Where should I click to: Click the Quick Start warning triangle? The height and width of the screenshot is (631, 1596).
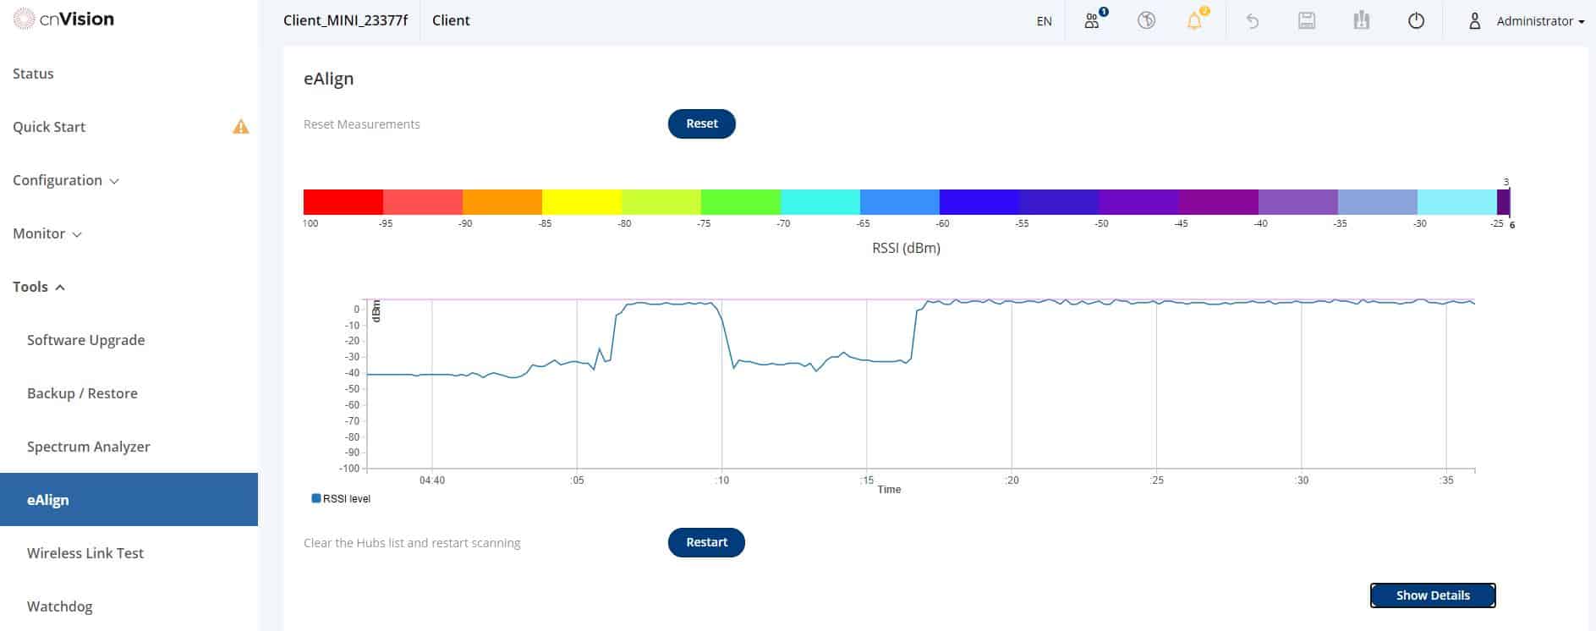(x=241, y=127)
